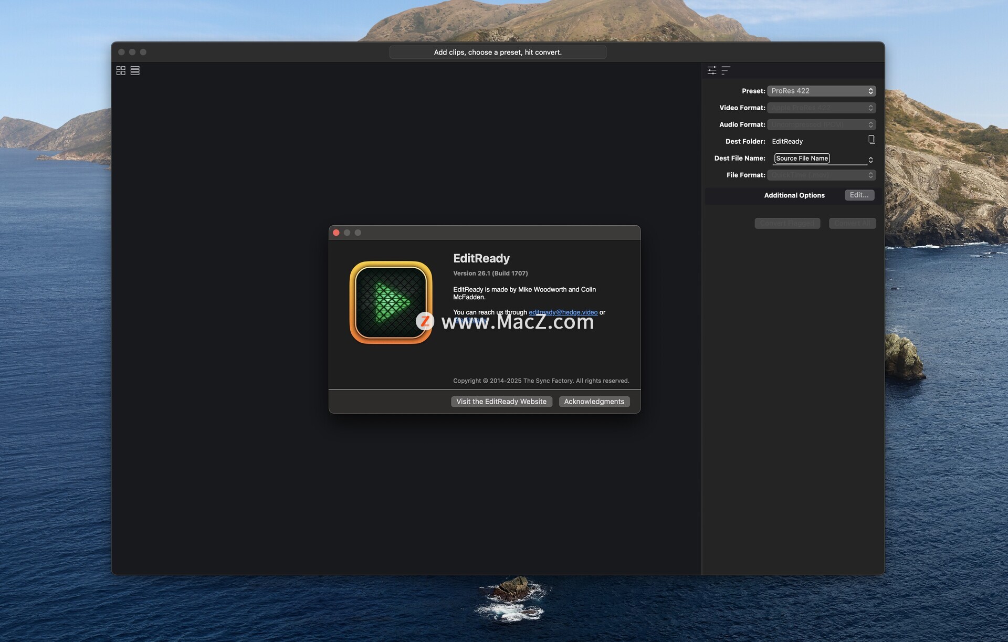Open the Acknowledgments button
1008x642 pixels.
[x=594, y=402]
